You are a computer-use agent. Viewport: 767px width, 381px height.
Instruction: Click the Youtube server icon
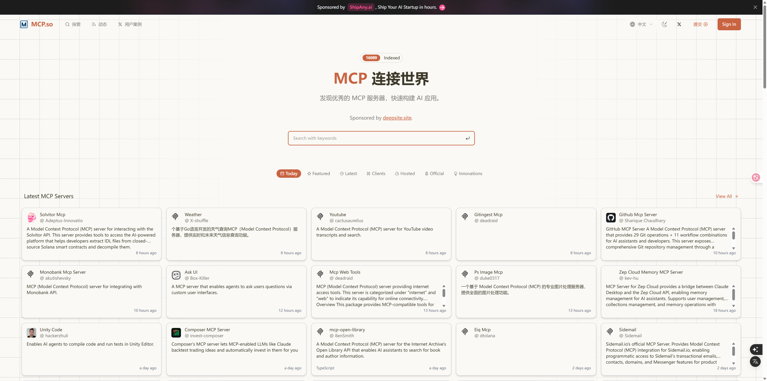click(320, 216)
